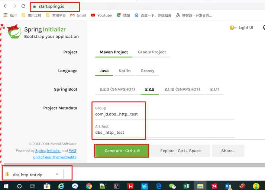Open the Windows Start menu
Screen dimensions: 265x190
pos(6,186)
